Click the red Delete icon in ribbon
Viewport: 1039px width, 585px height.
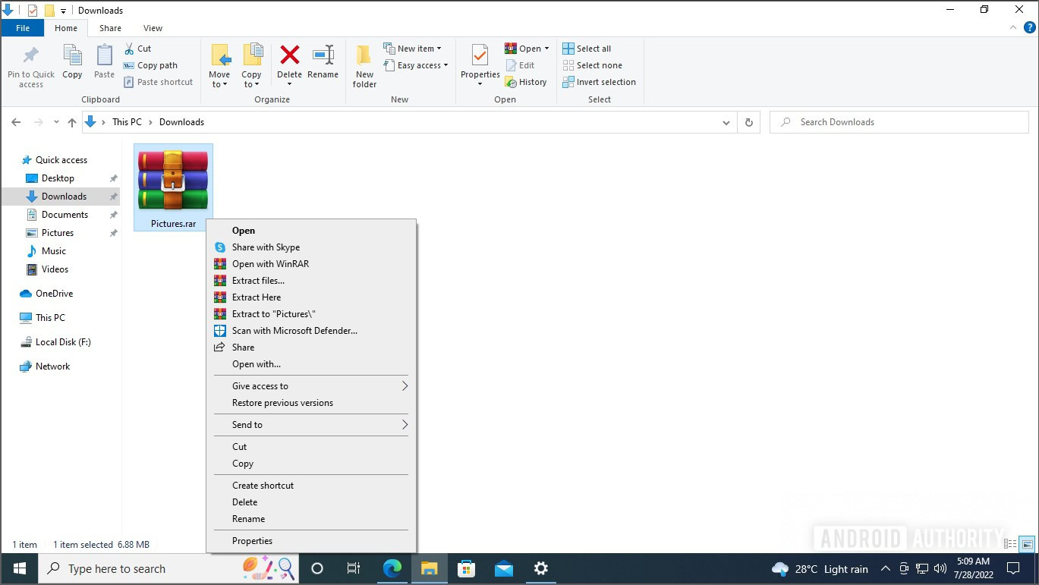coord(289,56)
